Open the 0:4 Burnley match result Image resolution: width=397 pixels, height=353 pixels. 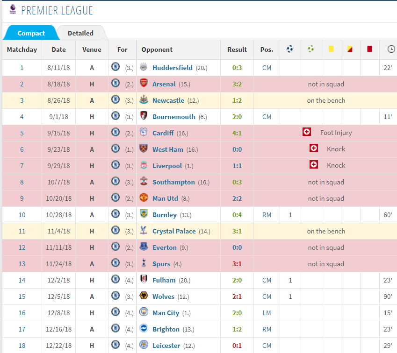click(x=237, y=215)
